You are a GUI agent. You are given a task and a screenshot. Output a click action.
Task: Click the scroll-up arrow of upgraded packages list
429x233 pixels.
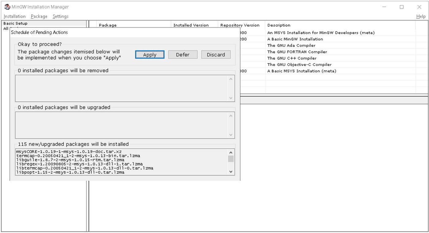point(231,116)
